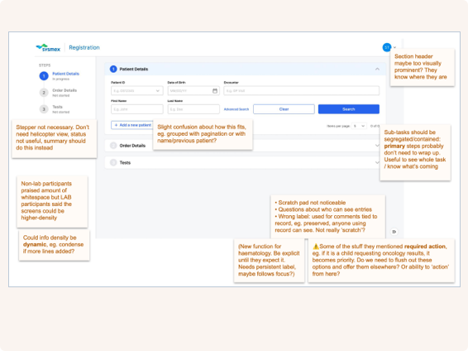Screen dimensions: 468x351
Task: Click the Encounter input field
Action: click(302, 91)
